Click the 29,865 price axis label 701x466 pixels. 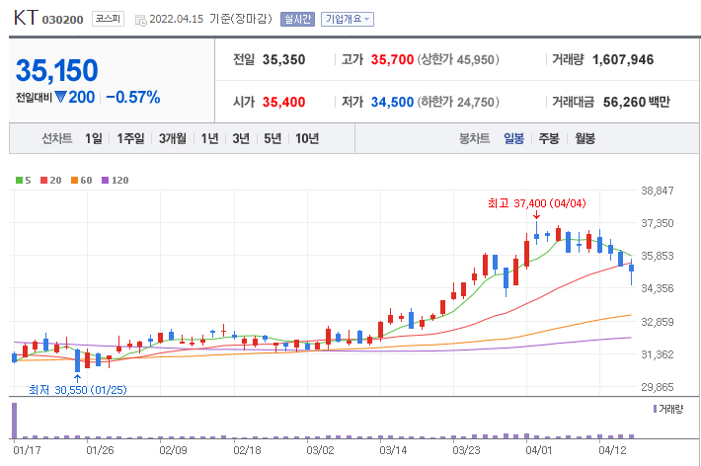point(658,387)
